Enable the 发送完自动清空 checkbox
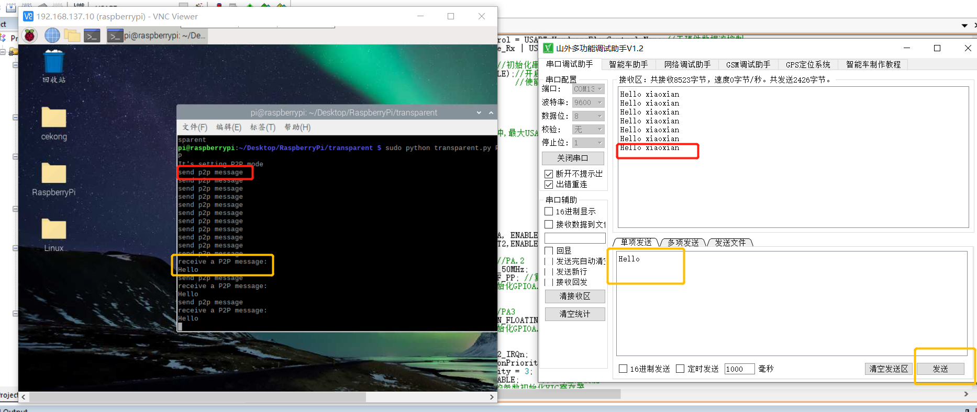 click(549, 261)
